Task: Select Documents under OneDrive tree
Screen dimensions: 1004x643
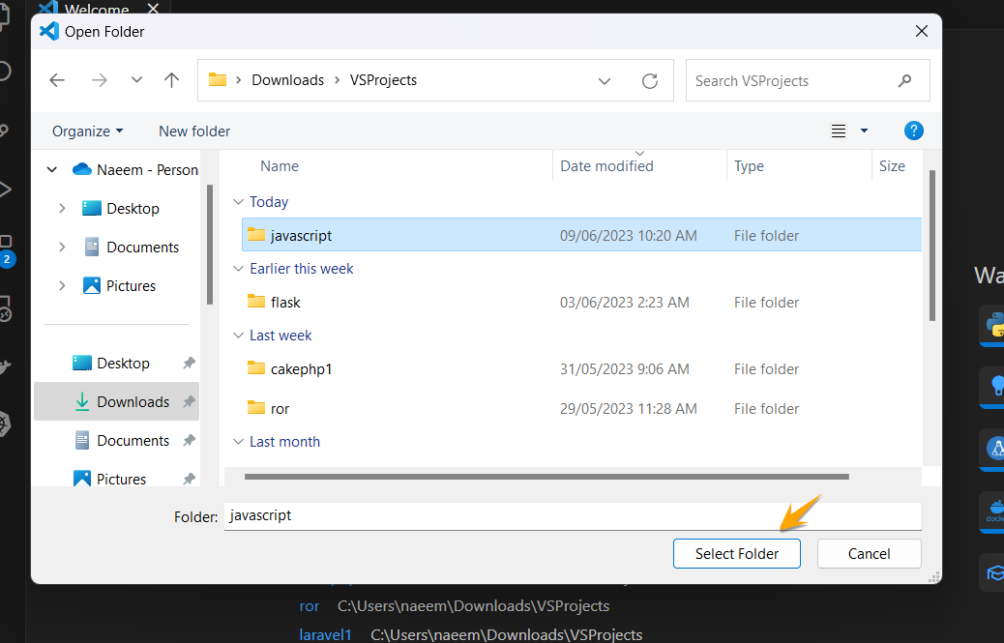Action: 132,247
